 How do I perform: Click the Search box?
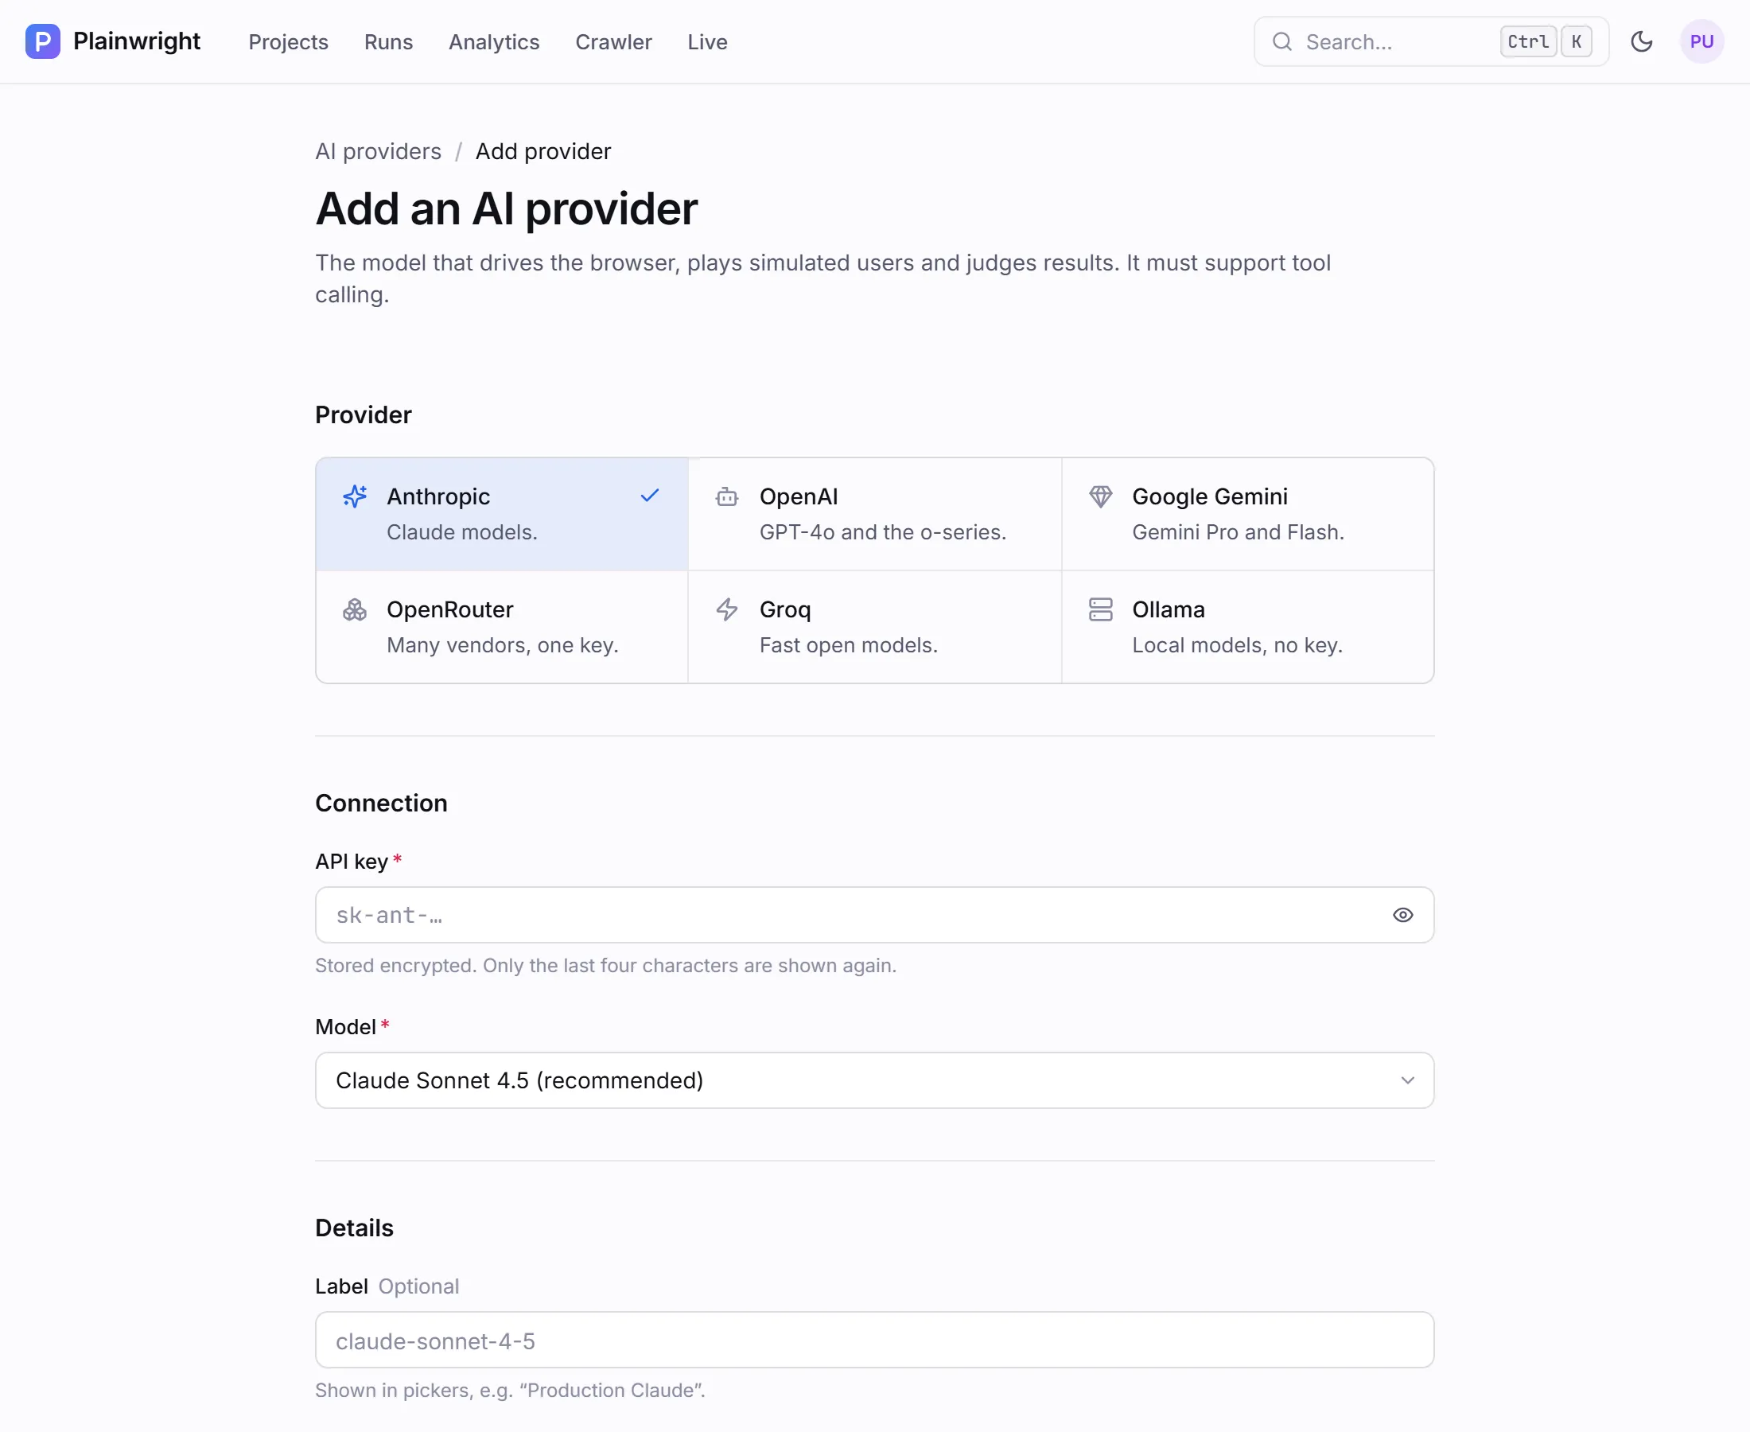(x=1431, y=41)
